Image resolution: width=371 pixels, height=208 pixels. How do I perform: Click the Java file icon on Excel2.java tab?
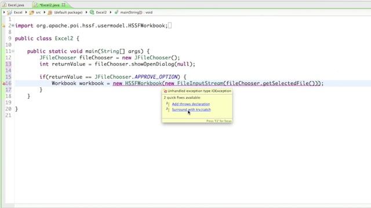36,5
